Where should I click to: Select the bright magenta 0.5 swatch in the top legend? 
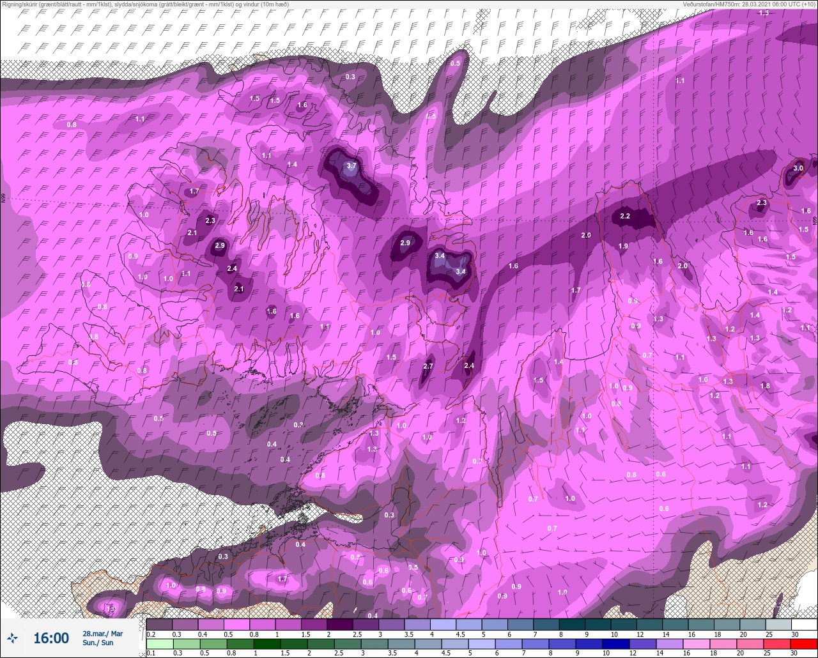click(x=236, y=624)
